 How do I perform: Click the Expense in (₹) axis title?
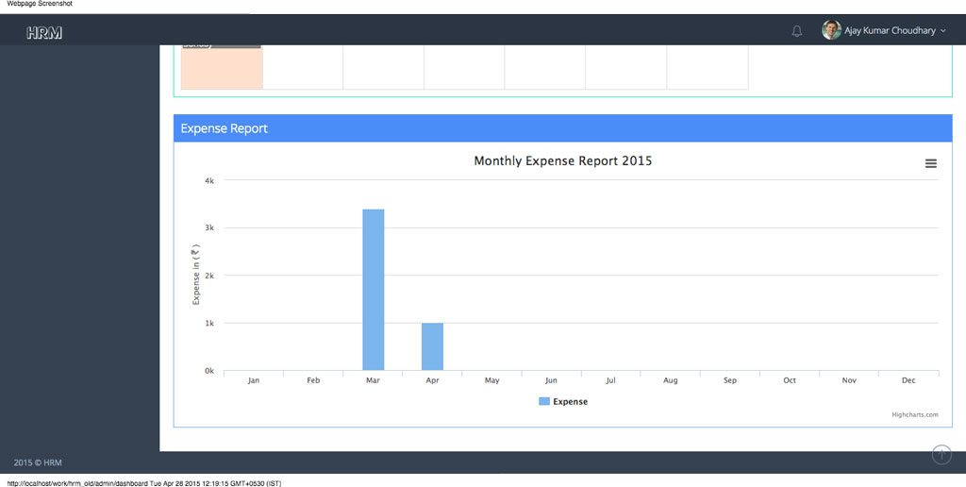(x=196, y=276)
